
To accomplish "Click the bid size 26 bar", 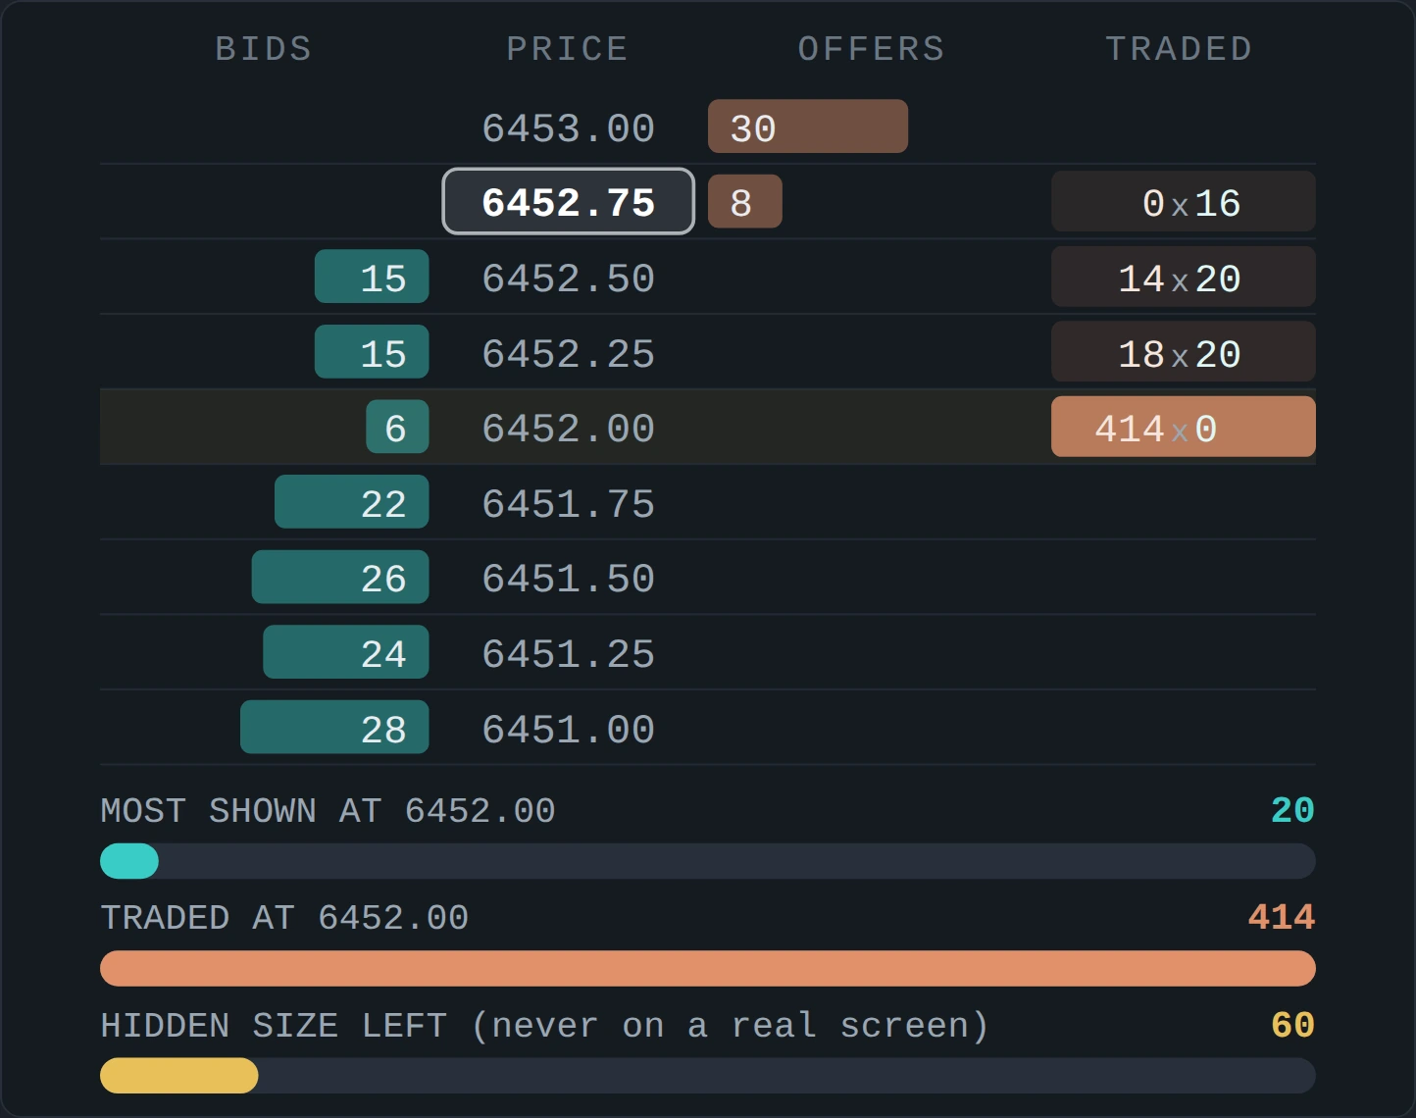I will tap(340, 577).
